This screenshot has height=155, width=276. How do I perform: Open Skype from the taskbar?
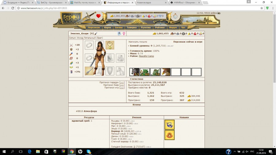point(89,152)
